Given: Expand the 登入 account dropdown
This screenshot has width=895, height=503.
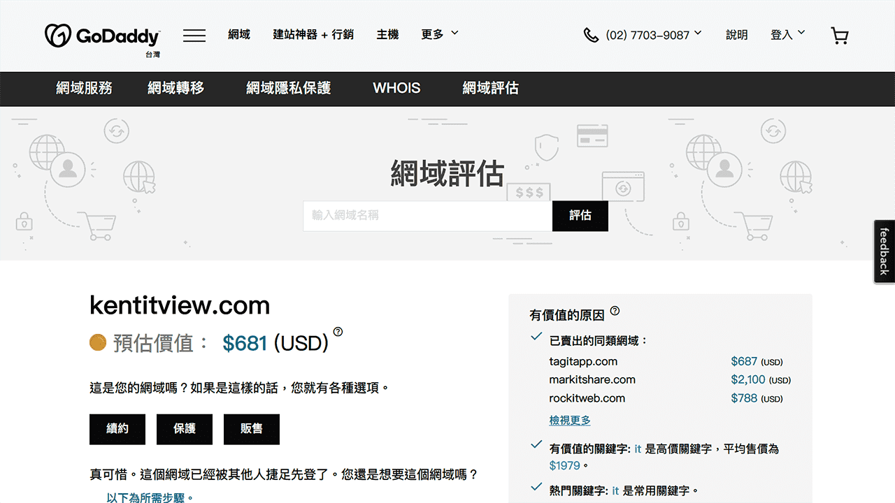Looking at the screenshot, I should point(787,34).
